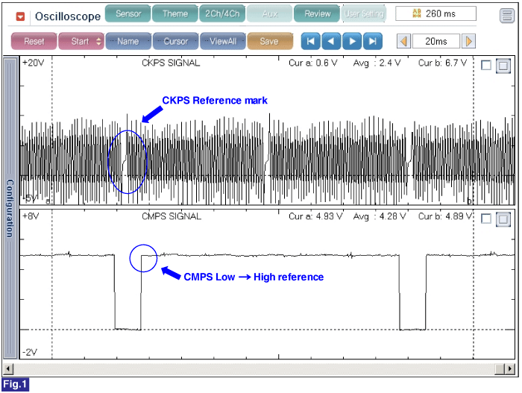Click the Cursor button
The height and width of the screenshot is (393, 522).
[176, 41]
